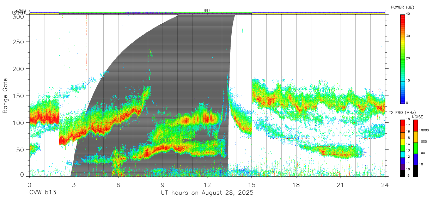Select the 40 tick on the POWER colorbar
This screenshot has width=433, height=200.
tap(409, 14)
